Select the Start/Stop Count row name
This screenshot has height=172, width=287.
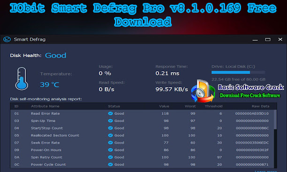click(x=47, y=128)
